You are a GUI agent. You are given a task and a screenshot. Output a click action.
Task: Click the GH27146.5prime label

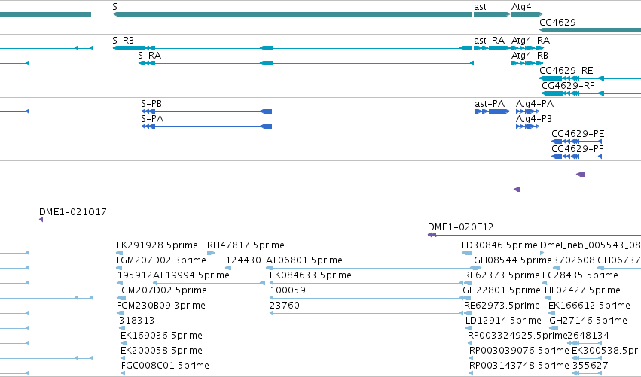point(588,321)
